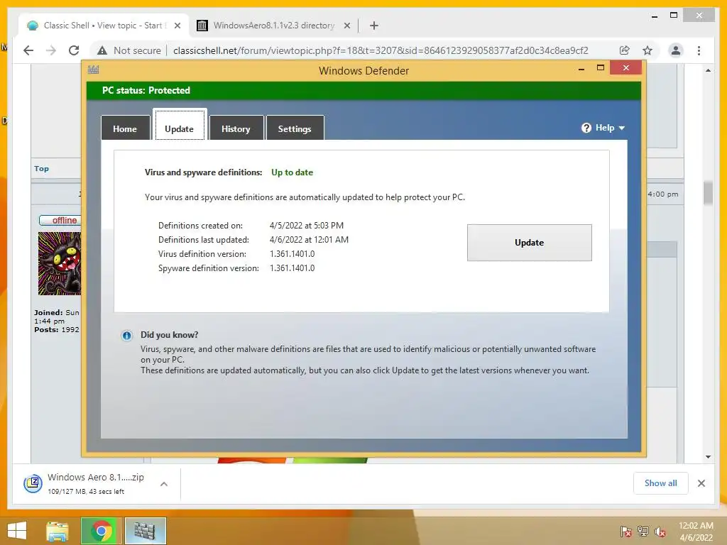Click the Chrome icon in the taskbar
Viewport: 727px width, 545px height.
pos(101,531)
